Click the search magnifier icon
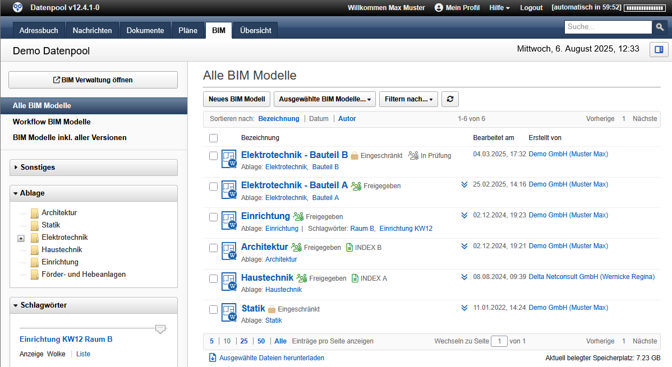This screenshot has height=367, width=672. pyautogui.click(x=660, y=26)
